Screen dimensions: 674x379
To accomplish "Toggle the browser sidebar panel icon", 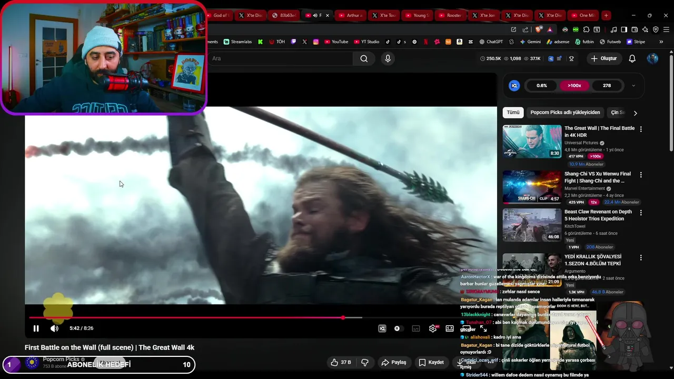I will pos(624,29).
